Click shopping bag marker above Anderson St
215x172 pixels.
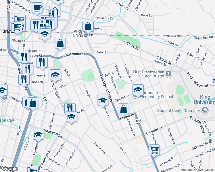[60, 44]
